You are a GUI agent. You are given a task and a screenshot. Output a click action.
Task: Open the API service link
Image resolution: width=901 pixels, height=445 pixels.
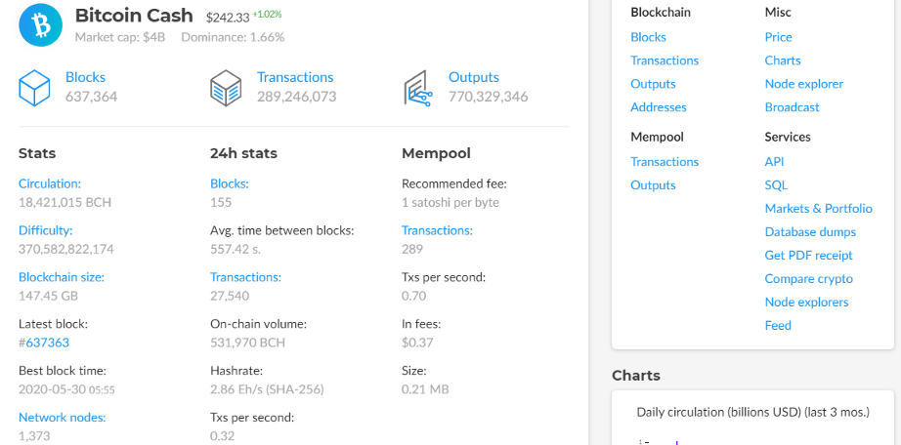[774, 162]
